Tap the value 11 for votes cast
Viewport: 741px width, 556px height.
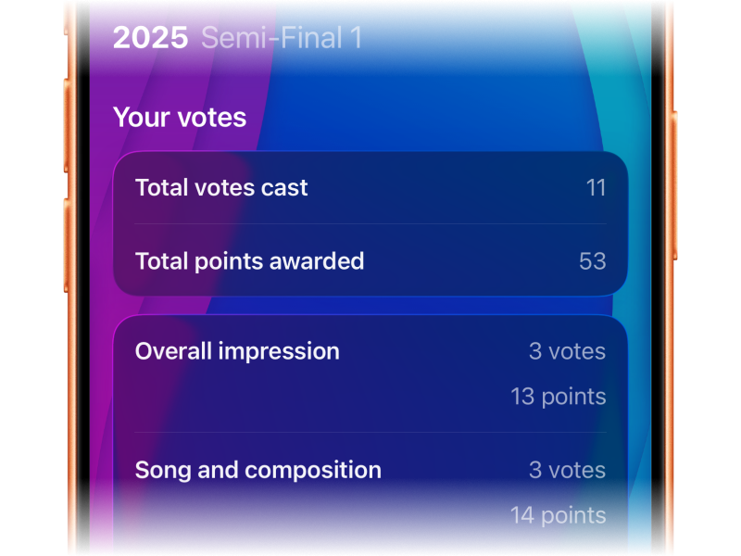(597, 187)
